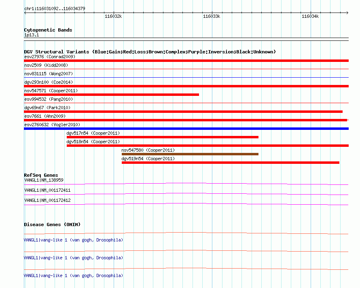Open variant dgv69n67 (Park2010) label
This screenshot has width=360, height=288.
pos(47,108)
